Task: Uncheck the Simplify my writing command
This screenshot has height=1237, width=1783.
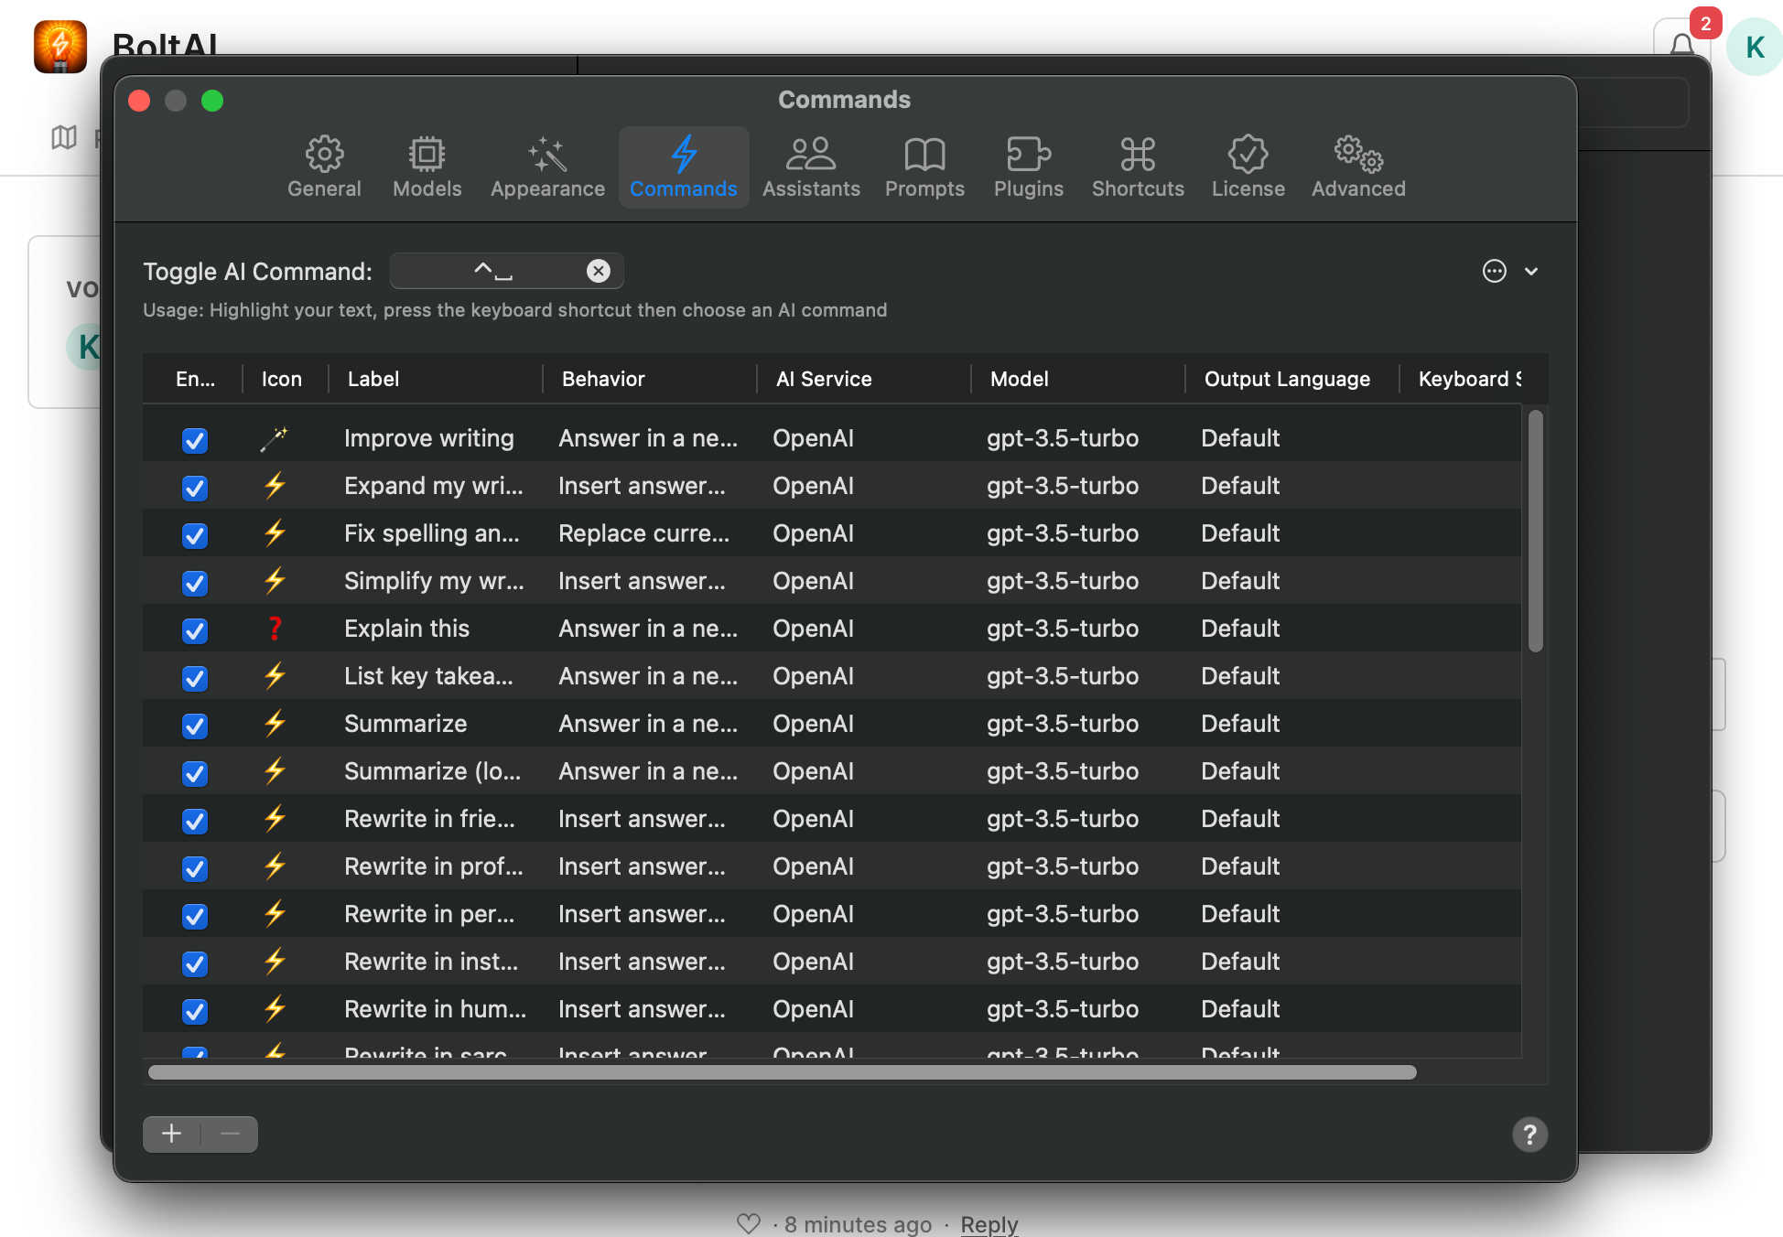Action: [x=195, y=583]
